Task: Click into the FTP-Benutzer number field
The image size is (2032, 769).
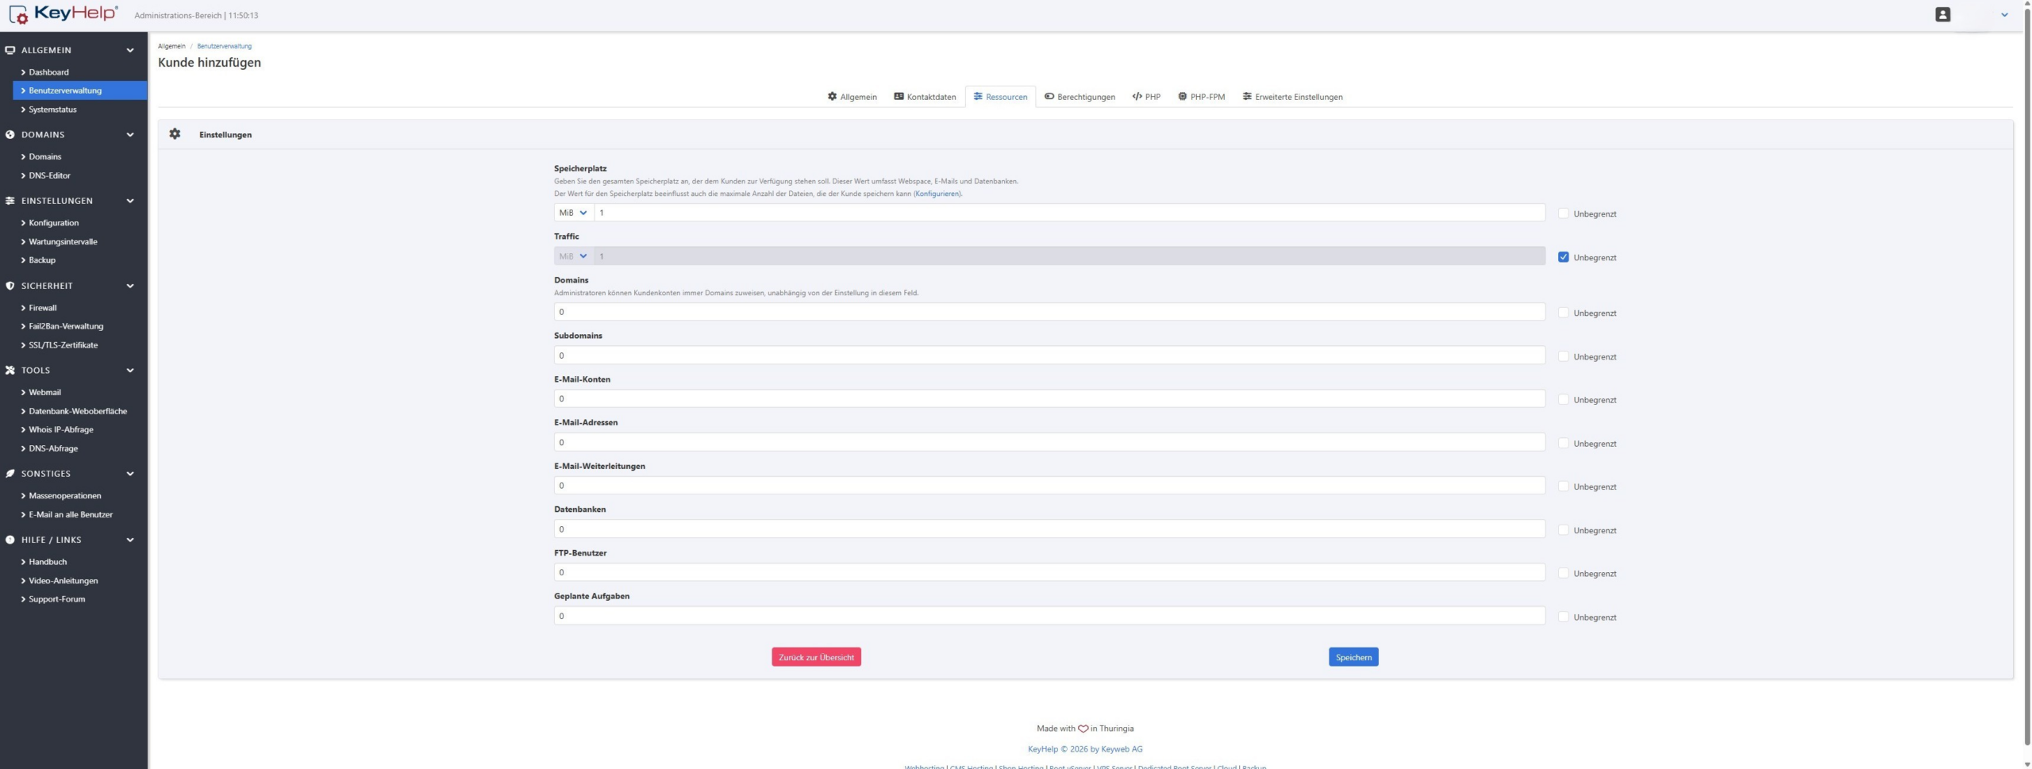Action: pyautogui.click(x=1049, y=572)
